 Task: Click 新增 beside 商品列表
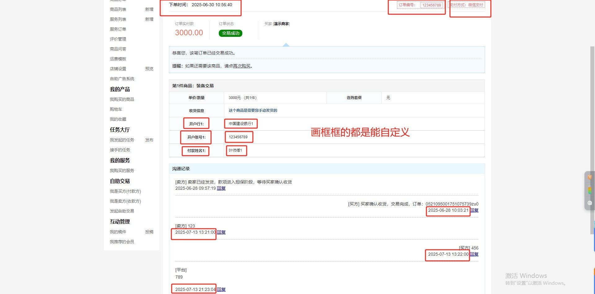pos(149,9)
